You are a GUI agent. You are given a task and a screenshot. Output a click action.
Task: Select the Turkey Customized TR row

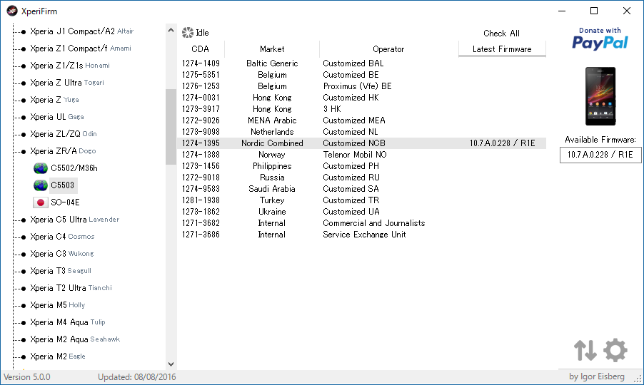click(361, 200)
